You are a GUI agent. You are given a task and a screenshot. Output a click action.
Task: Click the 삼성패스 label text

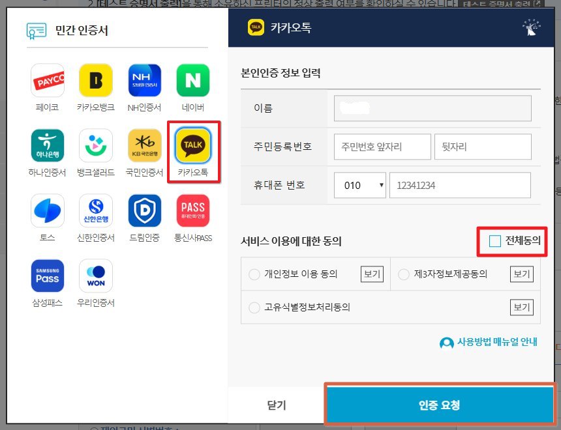click(x=47, y=303)
